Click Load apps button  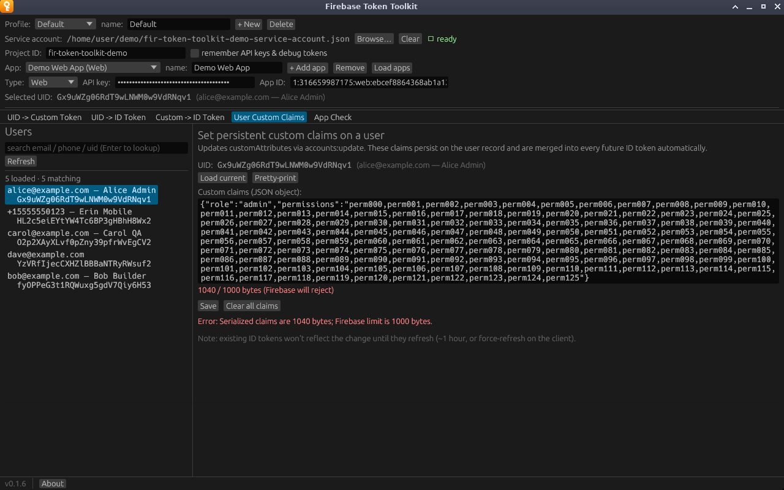point(392,67)
